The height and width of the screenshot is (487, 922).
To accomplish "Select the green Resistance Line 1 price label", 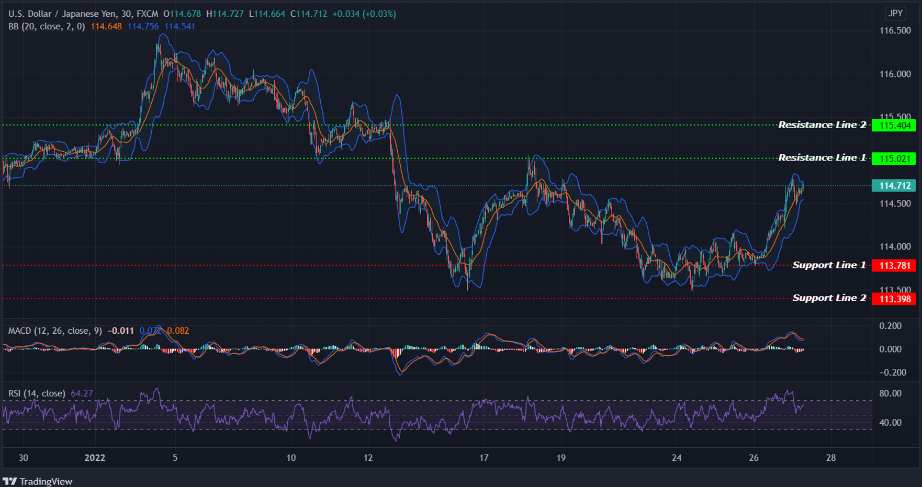I will tap(894, 158).
